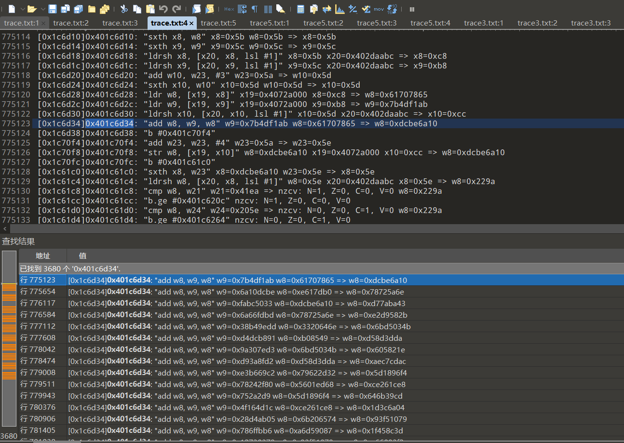This screenshot has width=624, height=443.
Task: Switch to the trace5.txt:1 tab
Action: 270,23
